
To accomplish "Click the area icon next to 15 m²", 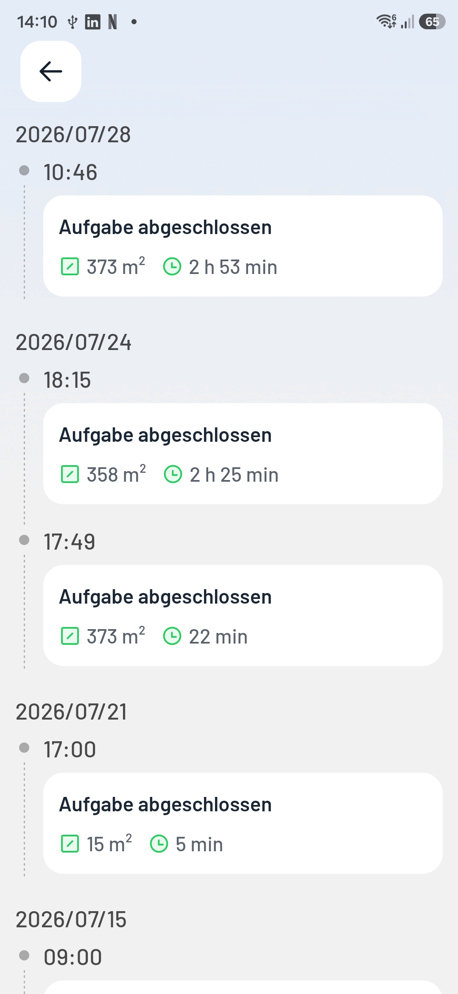I will coord(70,844).
